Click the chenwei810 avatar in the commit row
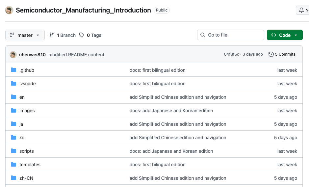309x187 pixels. (13, 55)
